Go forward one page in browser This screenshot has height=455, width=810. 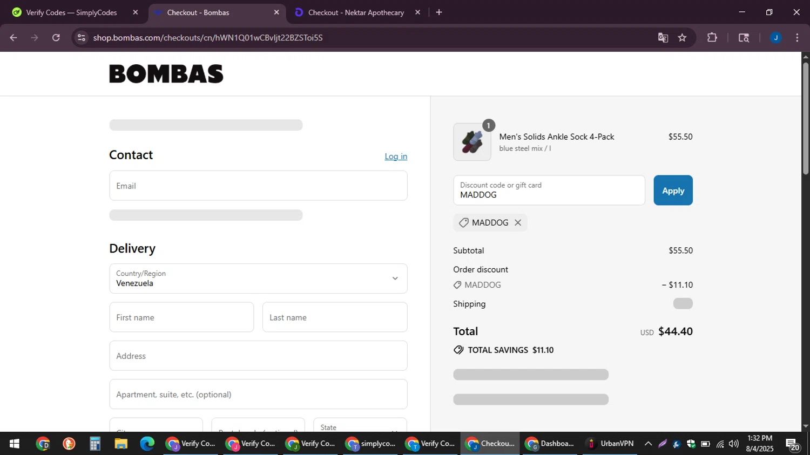pyautogui.click(x=35, y=38)
